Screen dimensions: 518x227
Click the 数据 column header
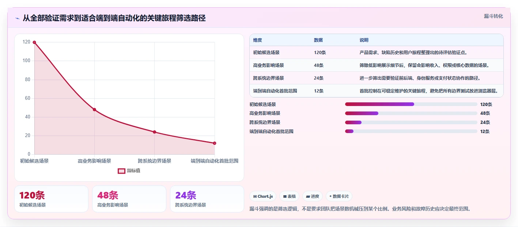tap(318, 40)
